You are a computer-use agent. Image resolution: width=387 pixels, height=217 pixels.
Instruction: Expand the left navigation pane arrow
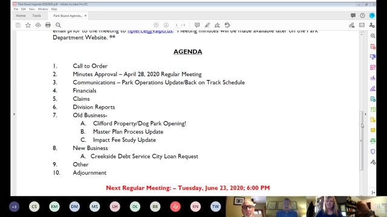pyautogui.click(x=14, y=114)
